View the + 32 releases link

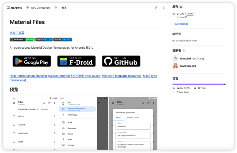click(x=180, y=24)
